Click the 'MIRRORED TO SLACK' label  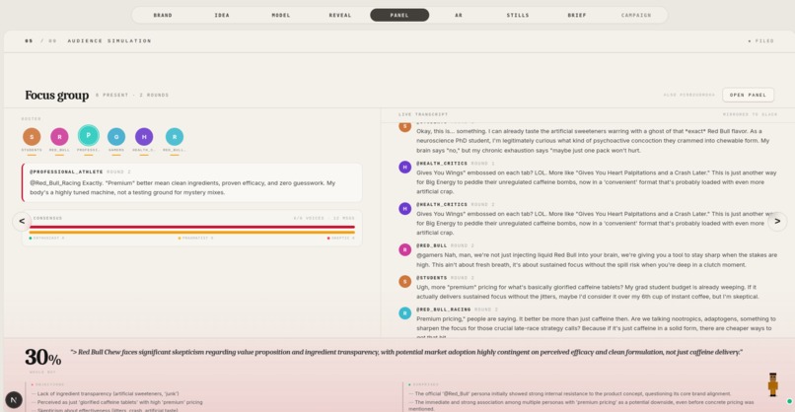(x=750, y=114)
